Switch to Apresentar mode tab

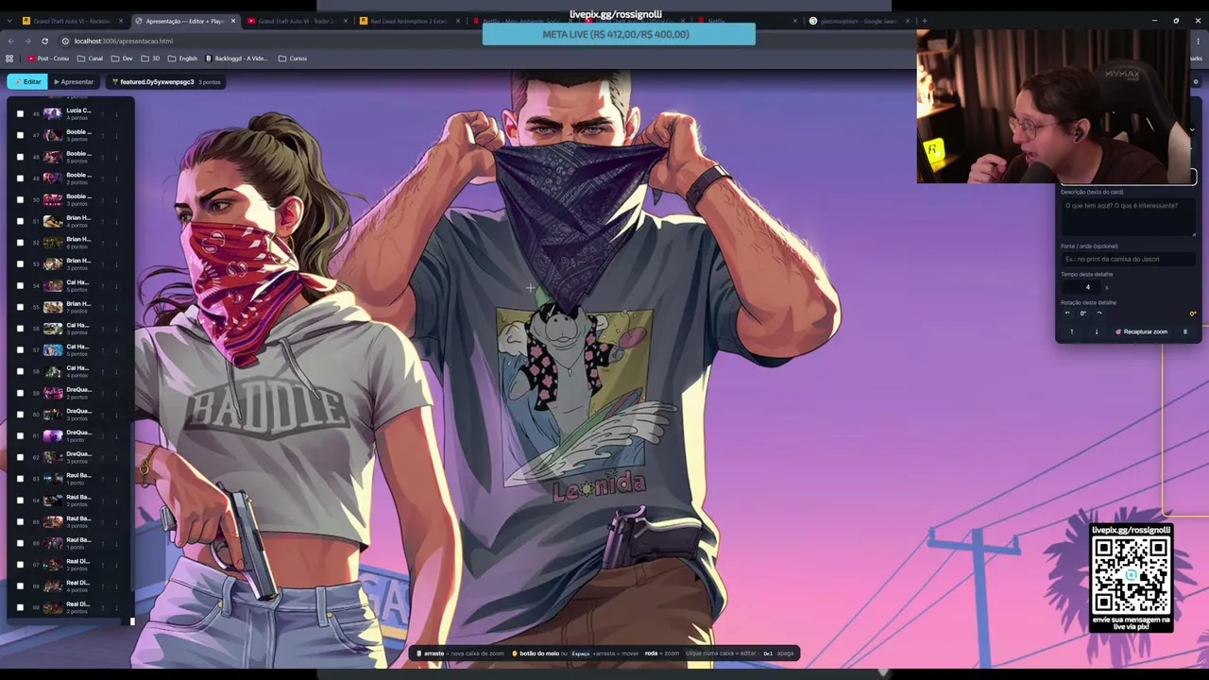coord(74,82)
